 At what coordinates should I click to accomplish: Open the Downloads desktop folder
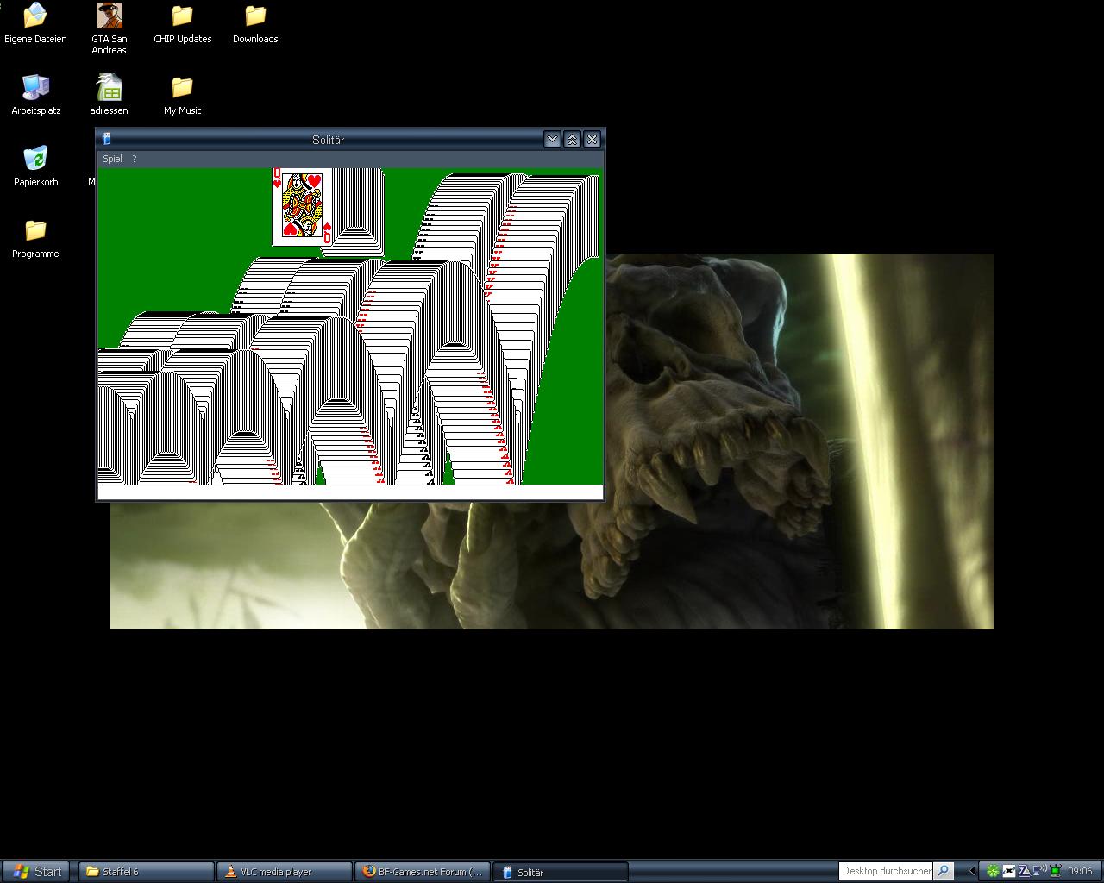(x=255, y=23)
